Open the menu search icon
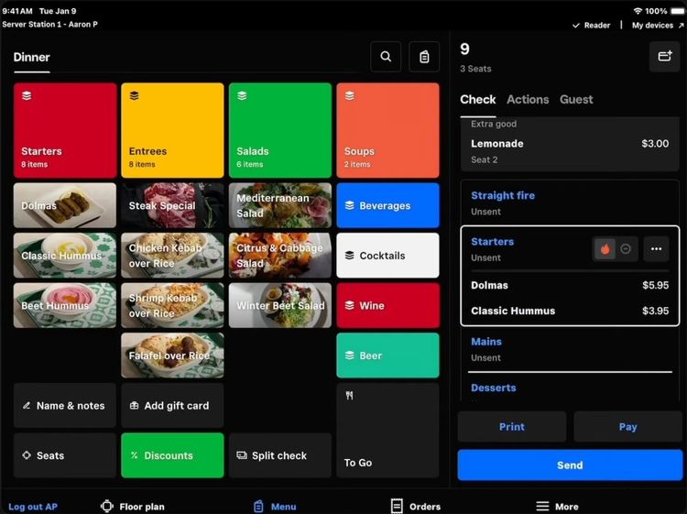The width and height of the screenshot is (687, 514). click(x=386, y=57)
